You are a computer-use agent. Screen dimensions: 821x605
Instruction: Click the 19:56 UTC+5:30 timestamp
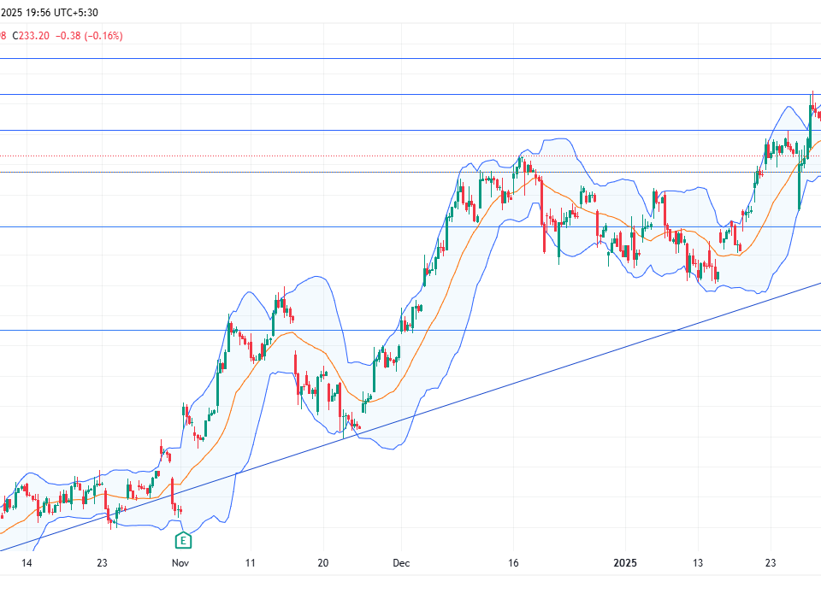[62, 13]
